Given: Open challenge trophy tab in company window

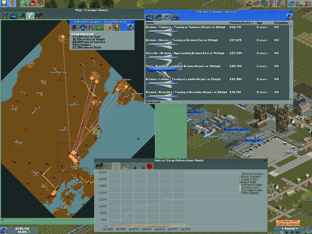Looking at the screenshot, I should point(116,27).
